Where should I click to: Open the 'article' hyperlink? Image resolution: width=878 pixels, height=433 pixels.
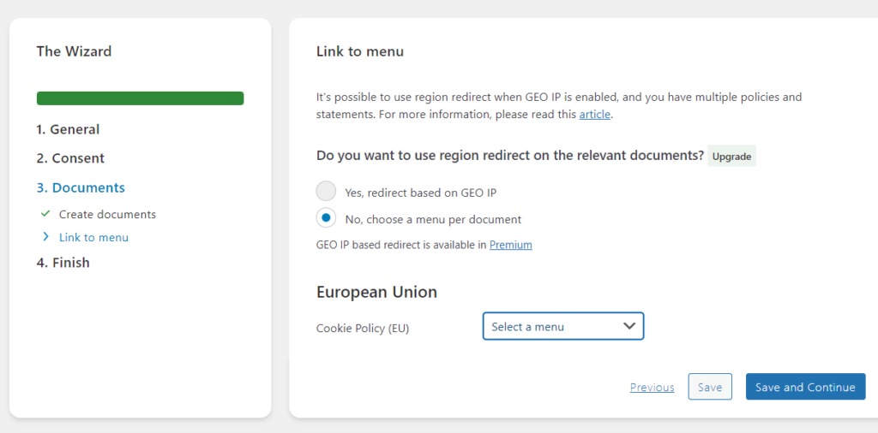click(x=594, y=114)
